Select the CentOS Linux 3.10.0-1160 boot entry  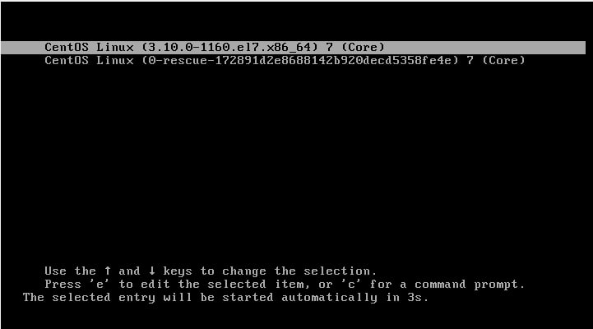pos(293,47)
